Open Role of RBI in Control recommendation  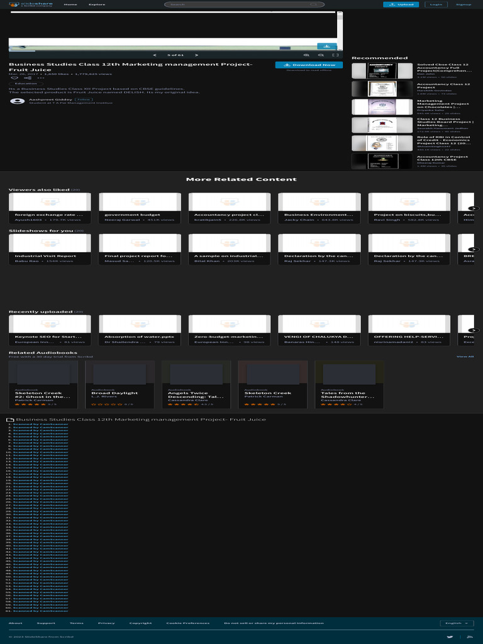tap(411, 143)
